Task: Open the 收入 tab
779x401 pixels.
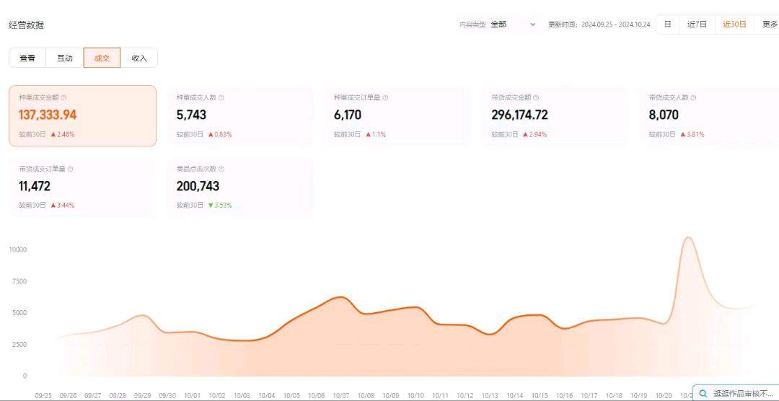Action: [139, 58]
